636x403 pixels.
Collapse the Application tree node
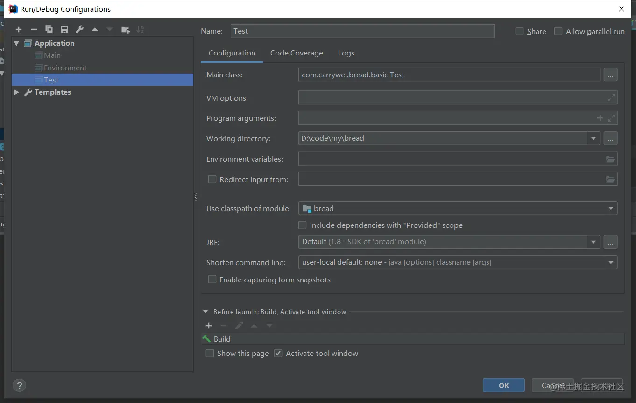pyautogui.click(x=17, y=43)
